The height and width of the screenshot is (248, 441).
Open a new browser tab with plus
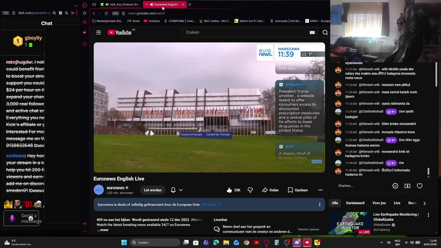click(189, 4)
